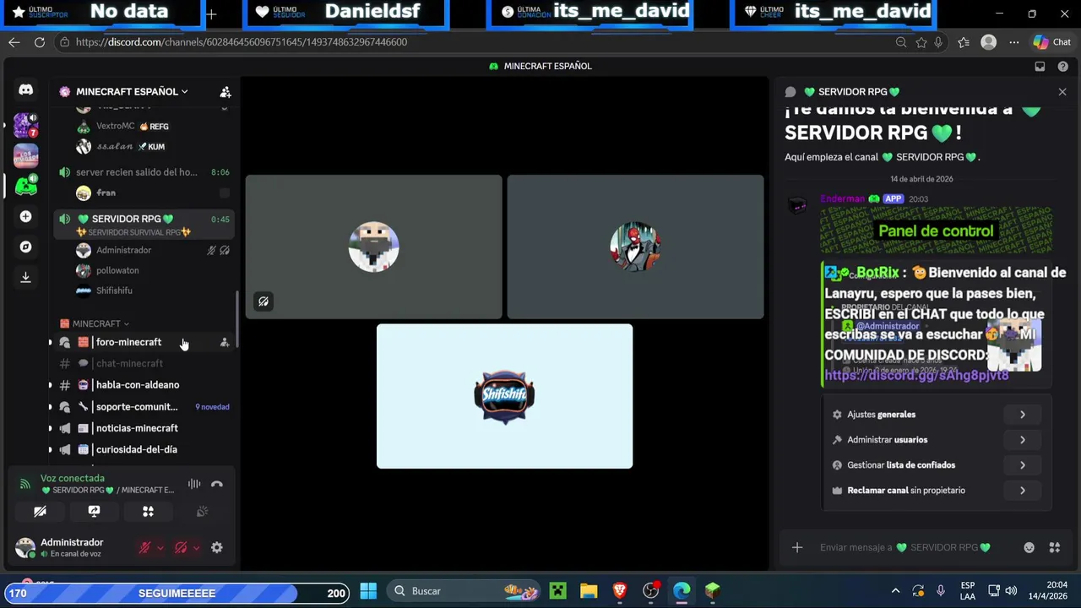
Task: Click Reclamar canal sin propietario arrow
Action: [x=1022, y=491]
